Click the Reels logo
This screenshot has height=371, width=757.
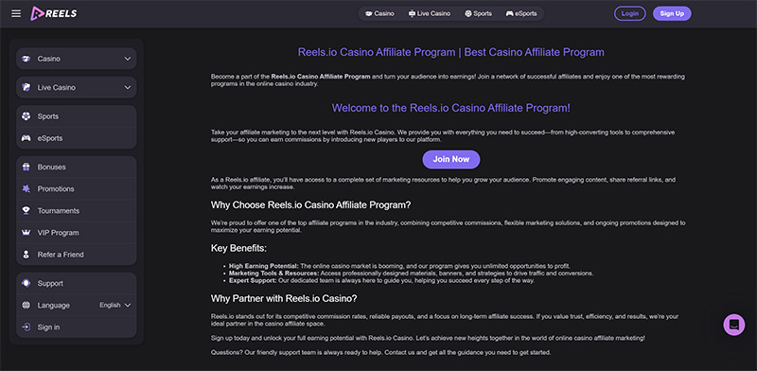[x=54, y=13]
